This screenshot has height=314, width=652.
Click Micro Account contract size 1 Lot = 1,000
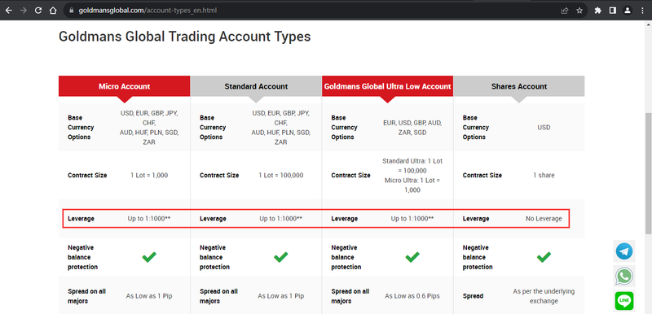coord(149,176)
